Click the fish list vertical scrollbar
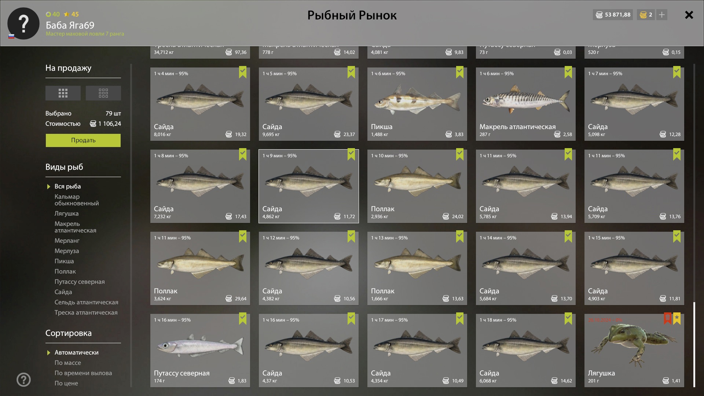 point(694,345)
